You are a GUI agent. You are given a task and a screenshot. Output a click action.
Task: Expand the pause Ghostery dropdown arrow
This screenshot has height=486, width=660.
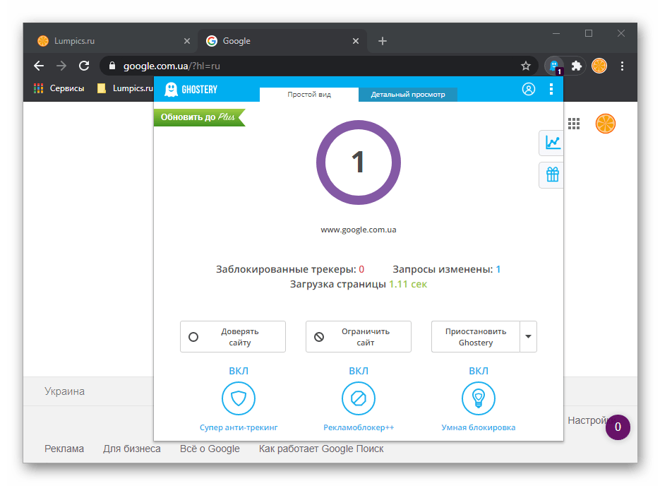528,337
